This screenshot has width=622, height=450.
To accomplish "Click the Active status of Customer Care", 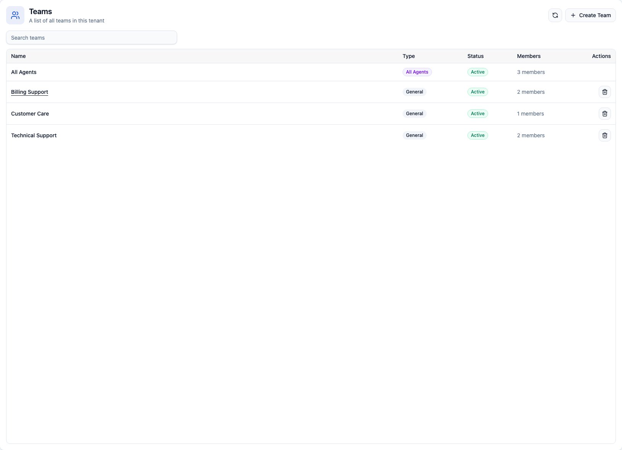I will point(477,114).
